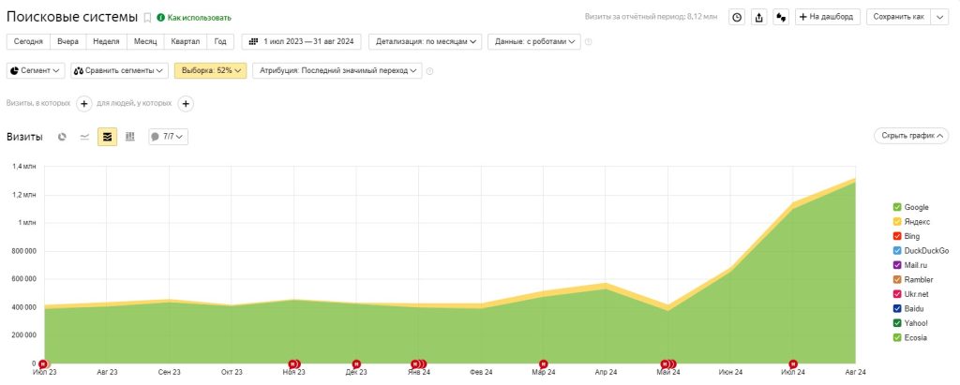The image size is (960, 385).
Task: Click the DuckDuckGo legend color swatch
Action: [x=897, y=250]
